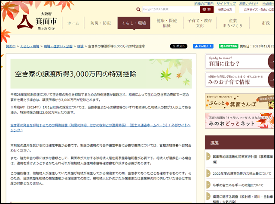Click arrow icon beside 環境に関する調査
Viewport: 275px width, 204px height.
[208, 196]
